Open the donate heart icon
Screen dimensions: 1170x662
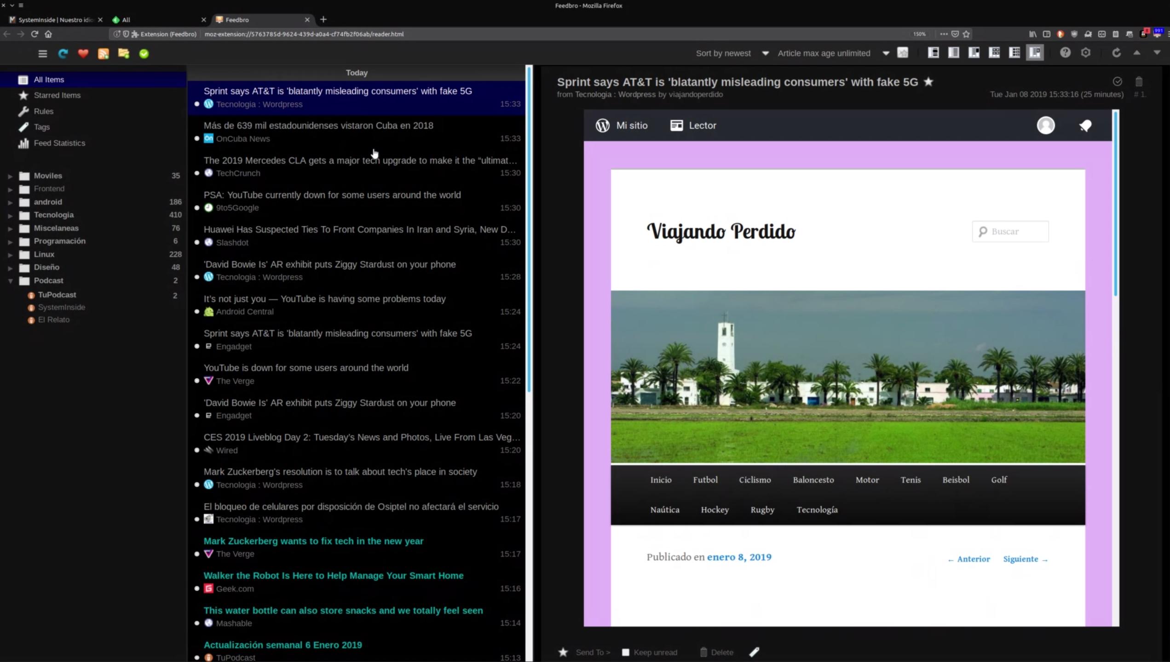coord(83,53)
